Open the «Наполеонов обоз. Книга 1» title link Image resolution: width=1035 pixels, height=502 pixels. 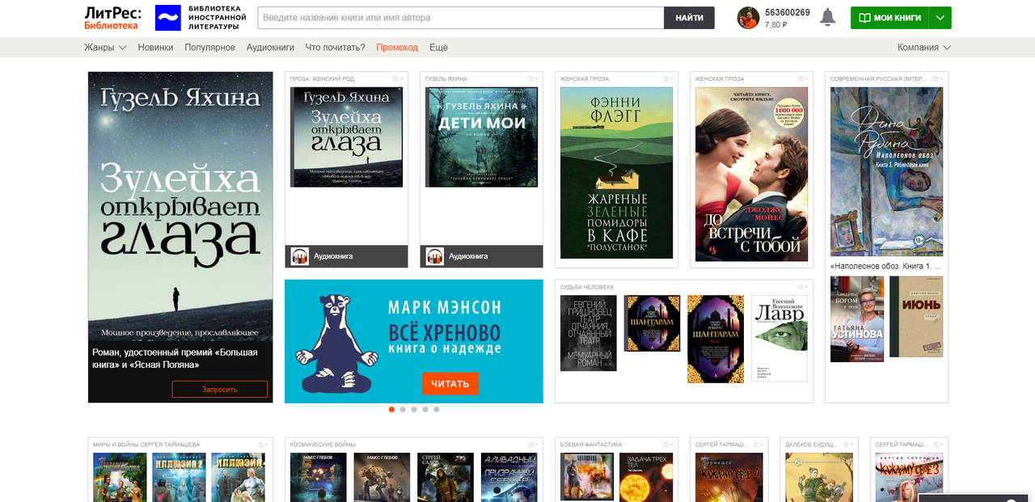pyautogui.click(x=886, y=266)
